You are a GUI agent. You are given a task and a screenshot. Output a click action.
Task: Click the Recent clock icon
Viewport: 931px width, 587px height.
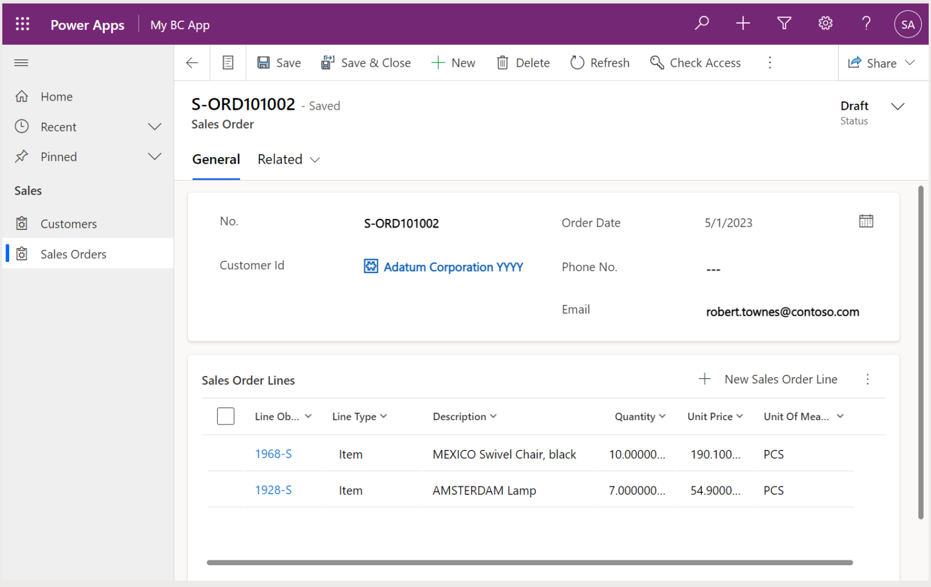22,126
